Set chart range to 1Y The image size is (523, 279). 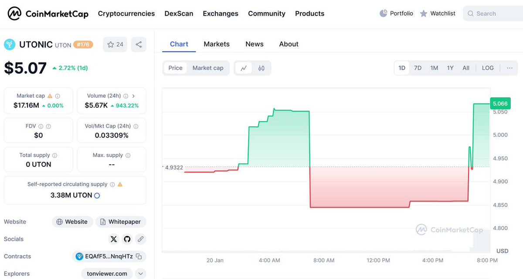[x=450, y=68]
